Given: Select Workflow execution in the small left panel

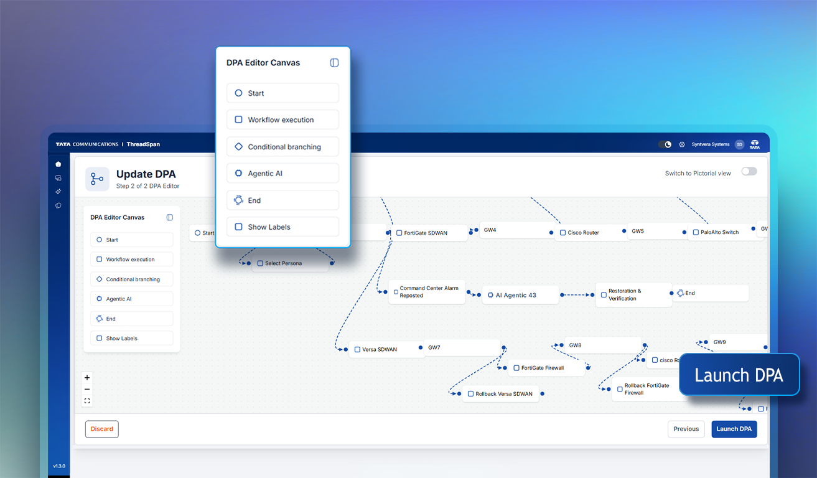Looking at the screenshot, I should [x=131, y=260].
